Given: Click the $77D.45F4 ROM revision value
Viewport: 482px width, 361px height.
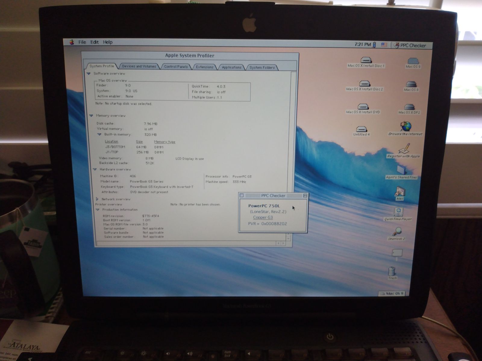Looking at the screenshot, I should click(151, 216).
